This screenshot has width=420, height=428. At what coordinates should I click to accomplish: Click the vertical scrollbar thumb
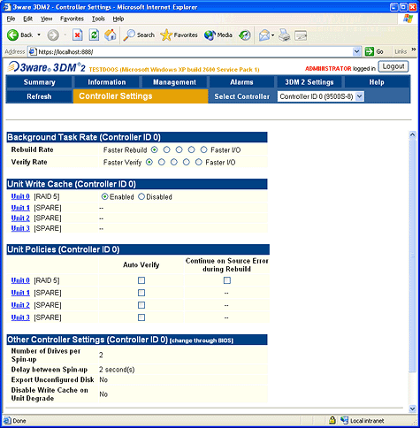point(412,256)
